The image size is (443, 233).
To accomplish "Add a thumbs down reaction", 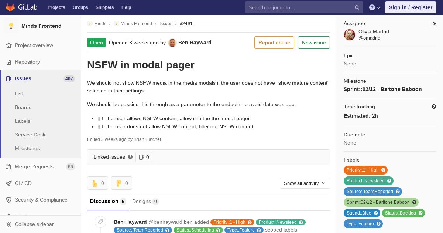I will point(121,183).
